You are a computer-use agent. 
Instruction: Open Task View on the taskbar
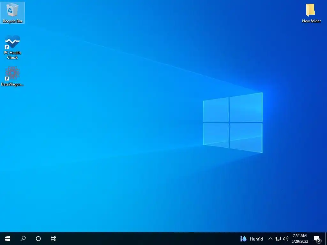click(54, 239)
